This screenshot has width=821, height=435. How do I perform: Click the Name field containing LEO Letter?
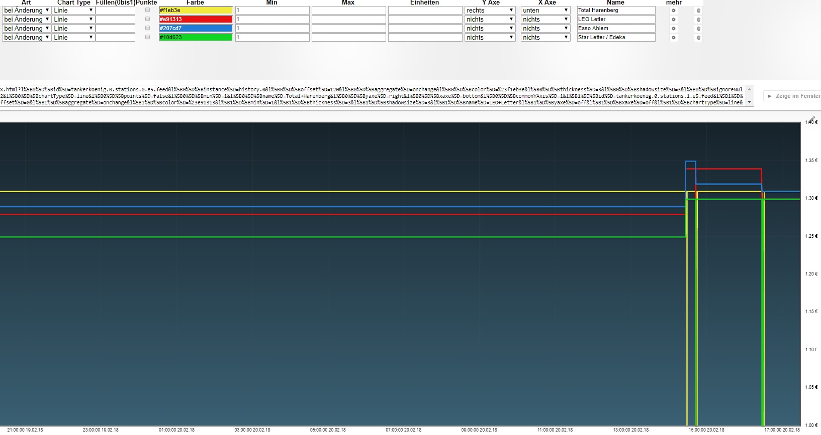pos(616,20)
